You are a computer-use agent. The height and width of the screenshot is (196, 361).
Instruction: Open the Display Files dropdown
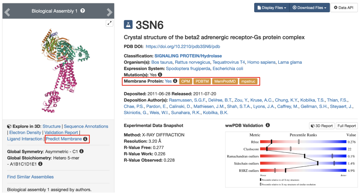pyautogui.click(x=272, y=8)
